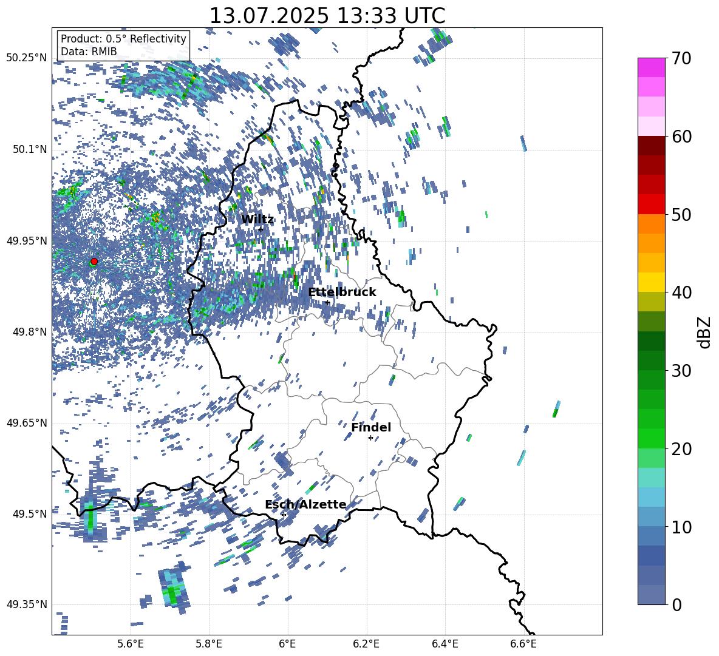
Task: Click the red radar location dot
Action: [x=94, y=261]
